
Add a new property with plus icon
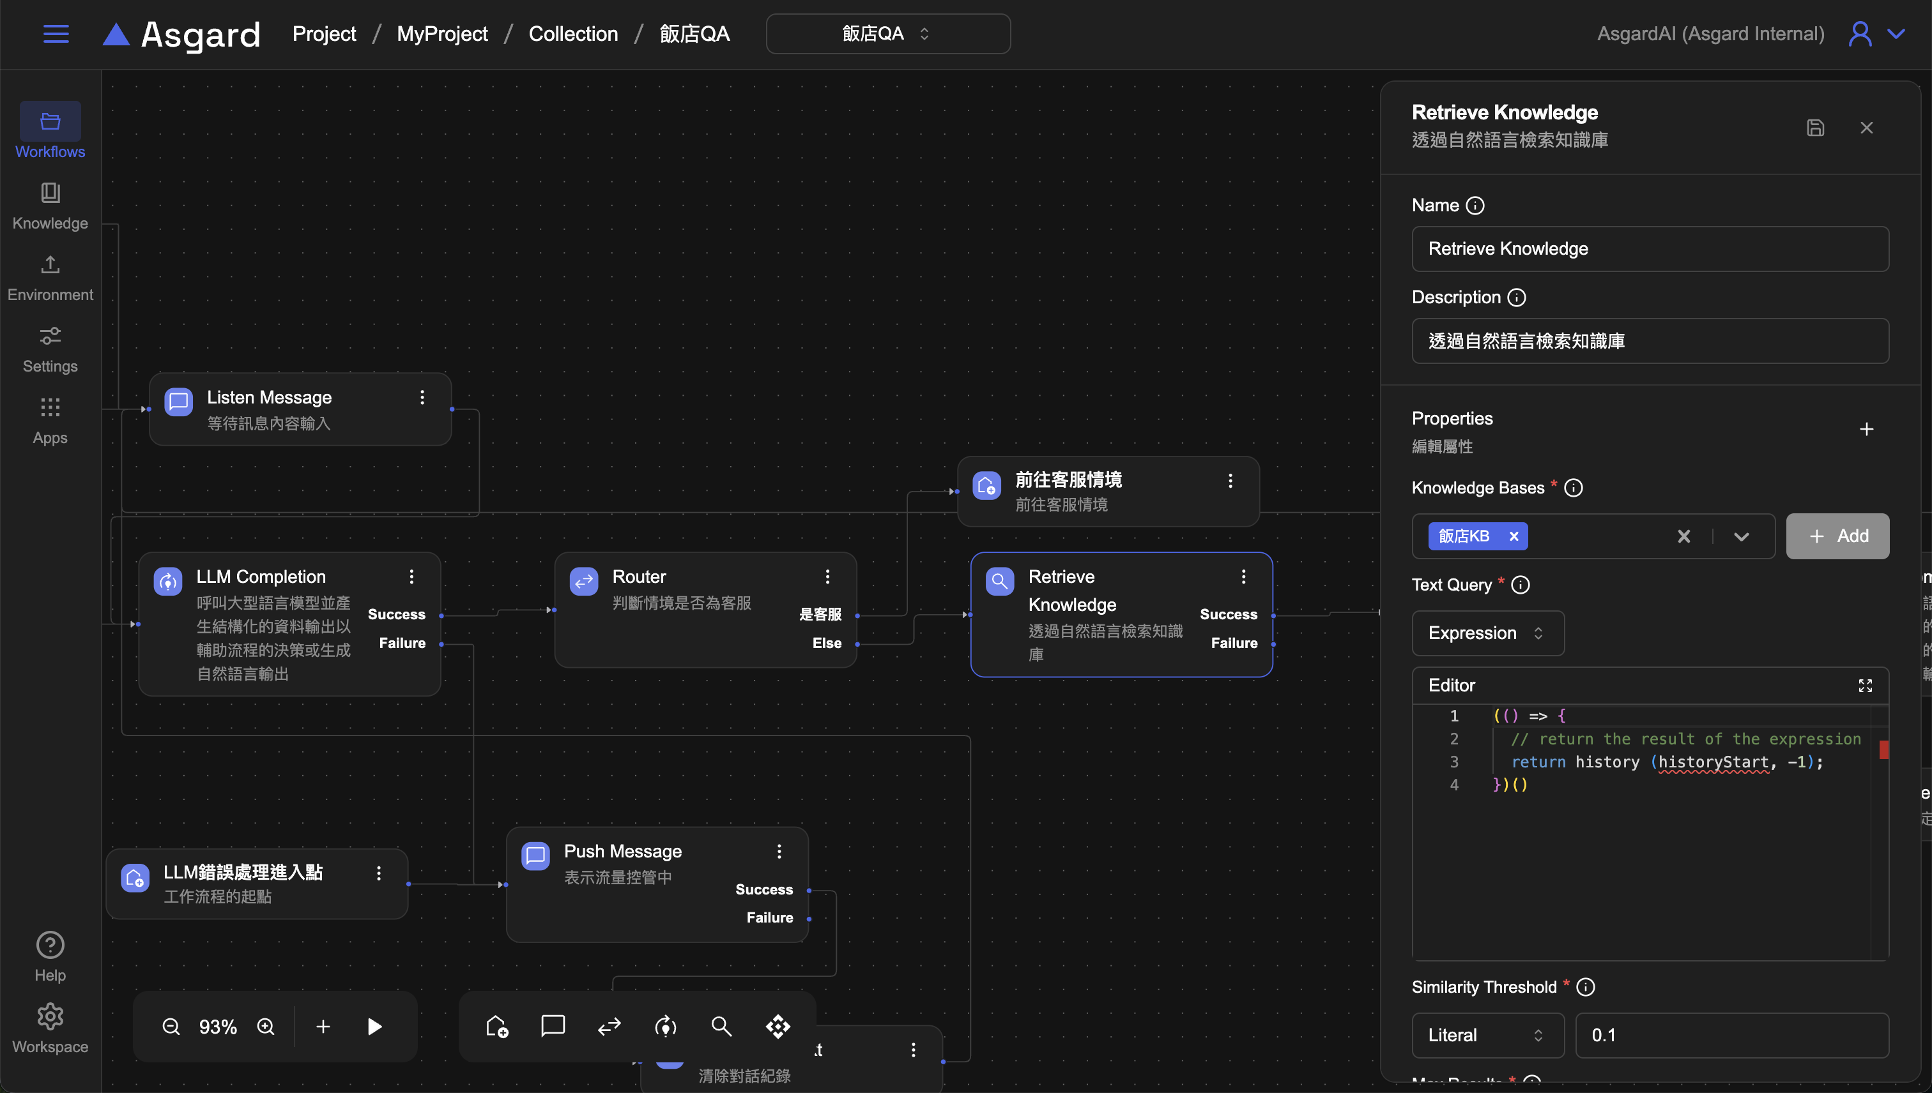tap(1867, 430)
